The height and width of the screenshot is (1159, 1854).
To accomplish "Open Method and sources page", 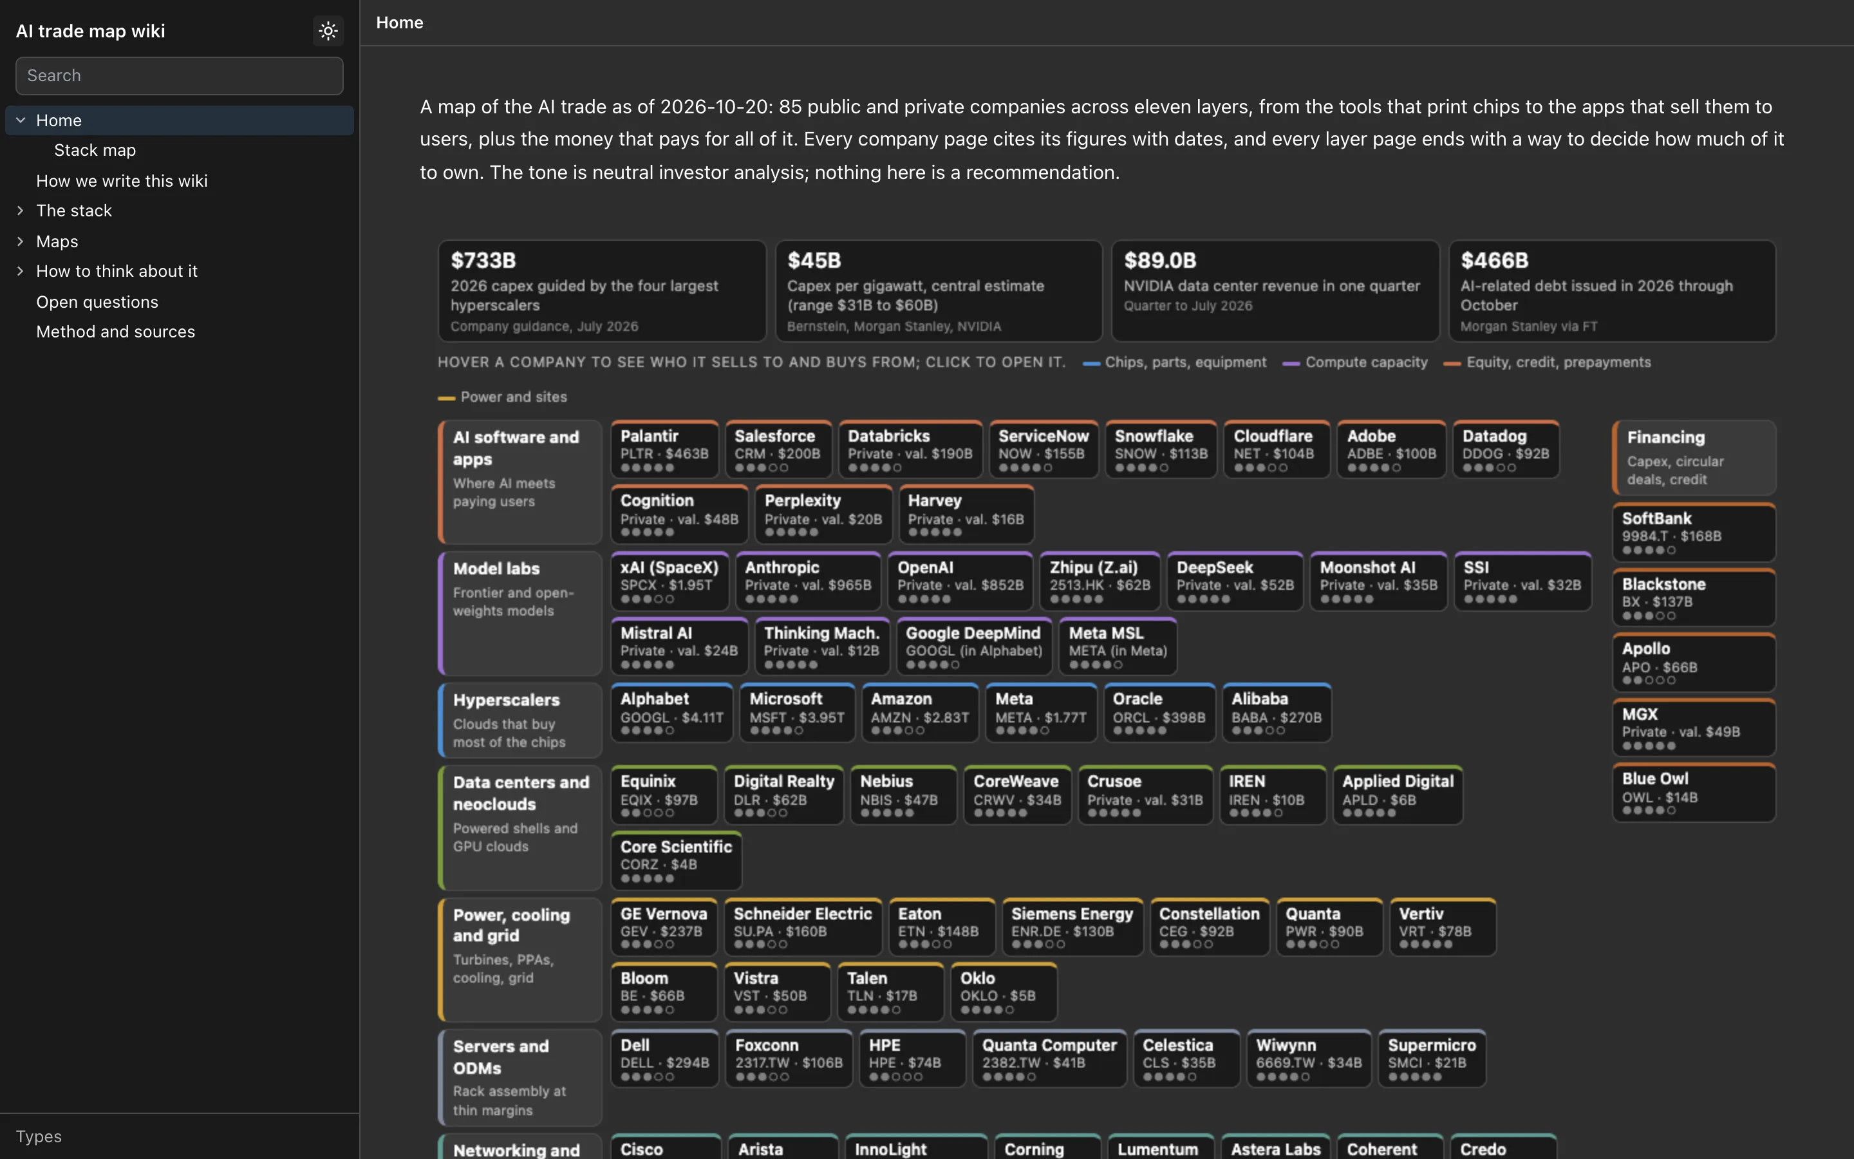I will (116, 332).
